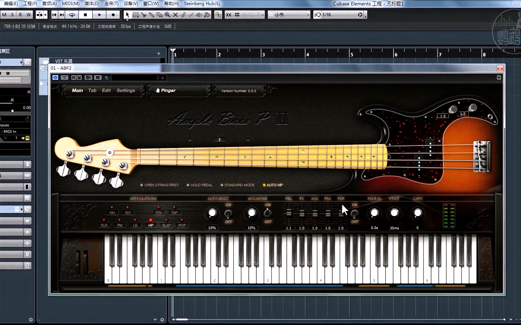Select the Mute X tool
Image resolution: width=521 pixels, height=325 pixels.
coord(175,15)
